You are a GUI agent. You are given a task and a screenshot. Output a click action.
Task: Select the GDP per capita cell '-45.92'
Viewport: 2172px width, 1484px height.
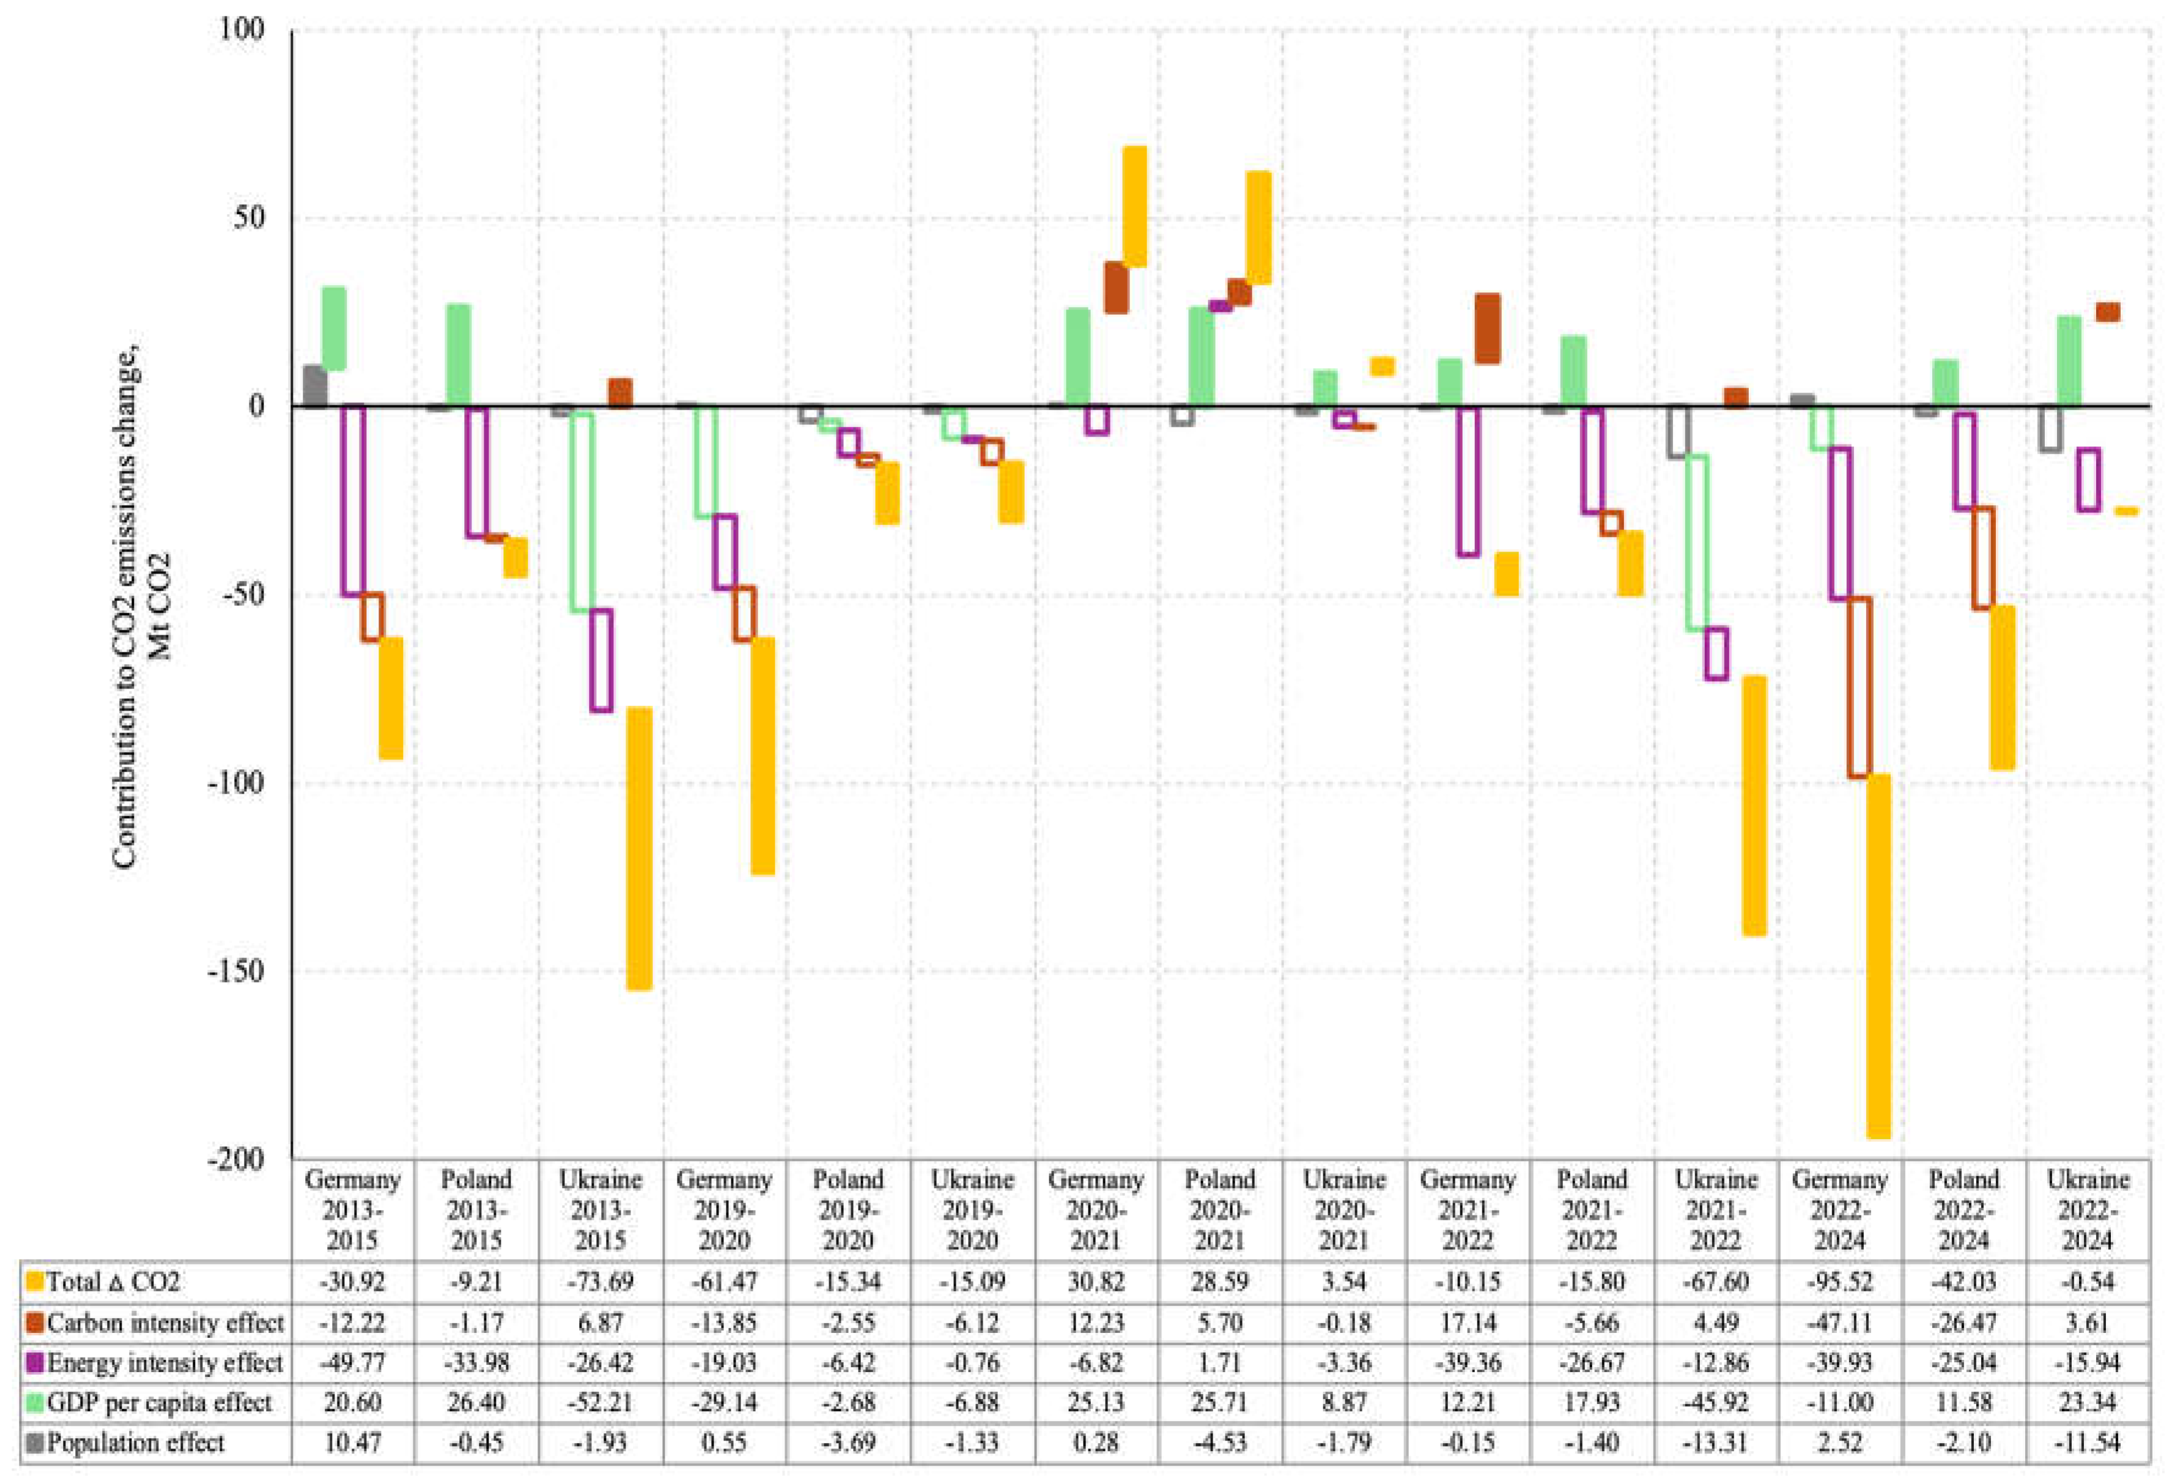[x=1715, y=1403]
